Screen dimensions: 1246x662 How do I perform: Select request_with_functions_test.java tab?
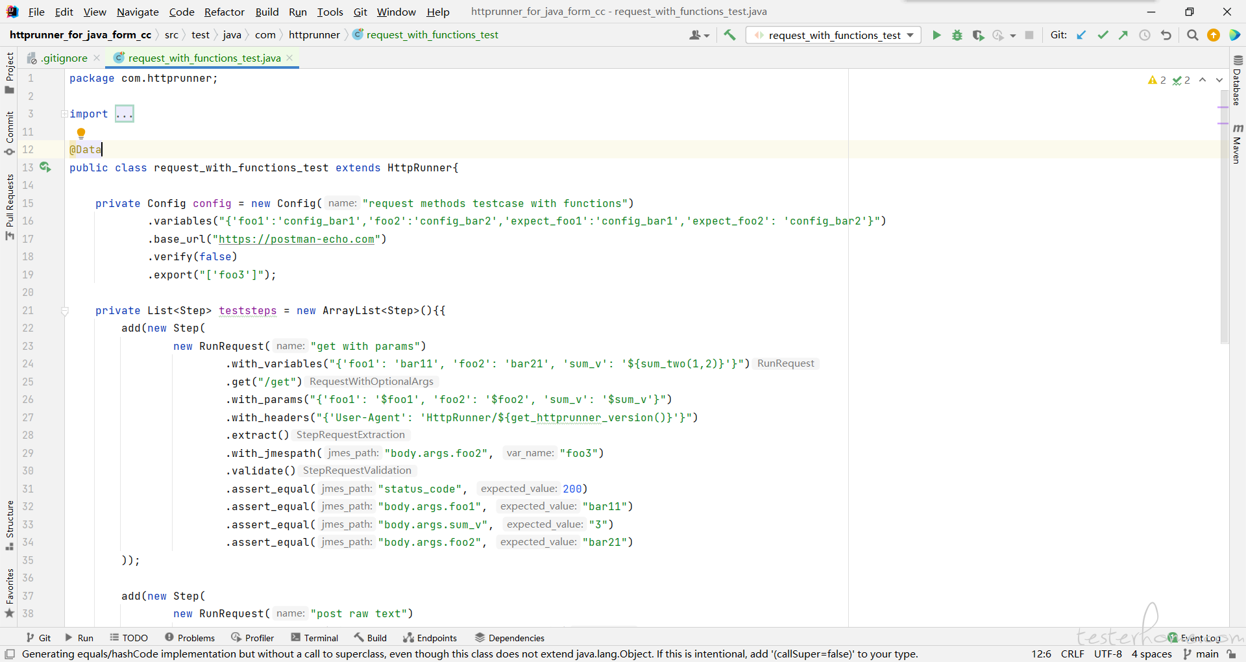click(204, 58)
